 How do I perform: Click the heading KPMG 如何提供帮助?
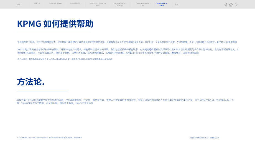coord(55,24)
